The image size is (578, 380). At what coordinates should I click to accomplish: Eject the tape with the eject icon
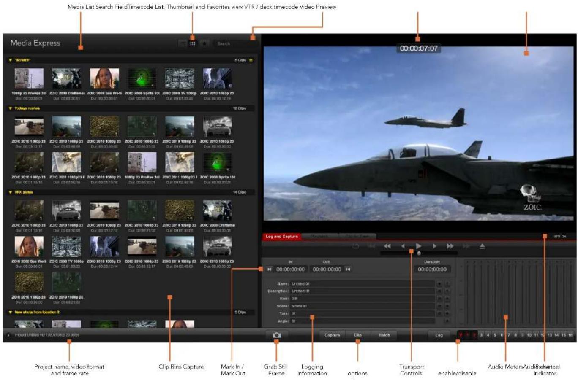point(482,246)
